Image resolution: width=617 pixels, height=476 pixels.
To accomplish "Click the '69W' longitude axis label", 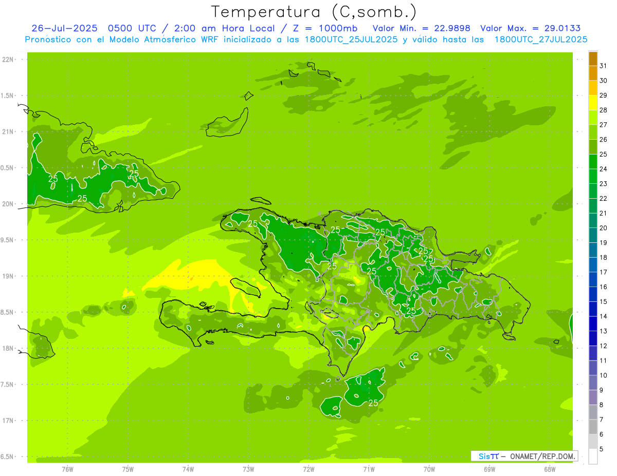I will click(489, 469).
